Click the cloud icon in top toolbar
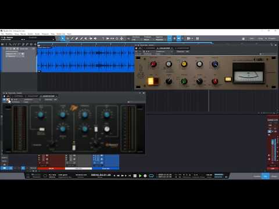This screenshot has height=209, width=279. click(x=243, y=39)
